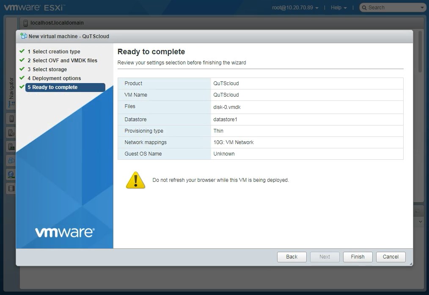429x295 pixels.
Task: Click the dialog resize grip corner
Action: 411,264
